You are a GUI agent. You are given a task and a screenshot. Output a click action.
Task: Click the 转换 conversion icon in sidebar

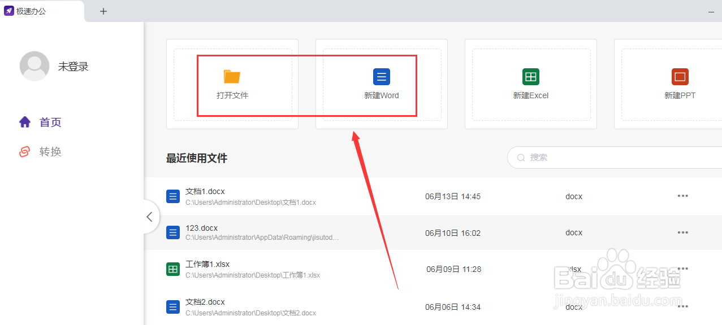(24, 151)
